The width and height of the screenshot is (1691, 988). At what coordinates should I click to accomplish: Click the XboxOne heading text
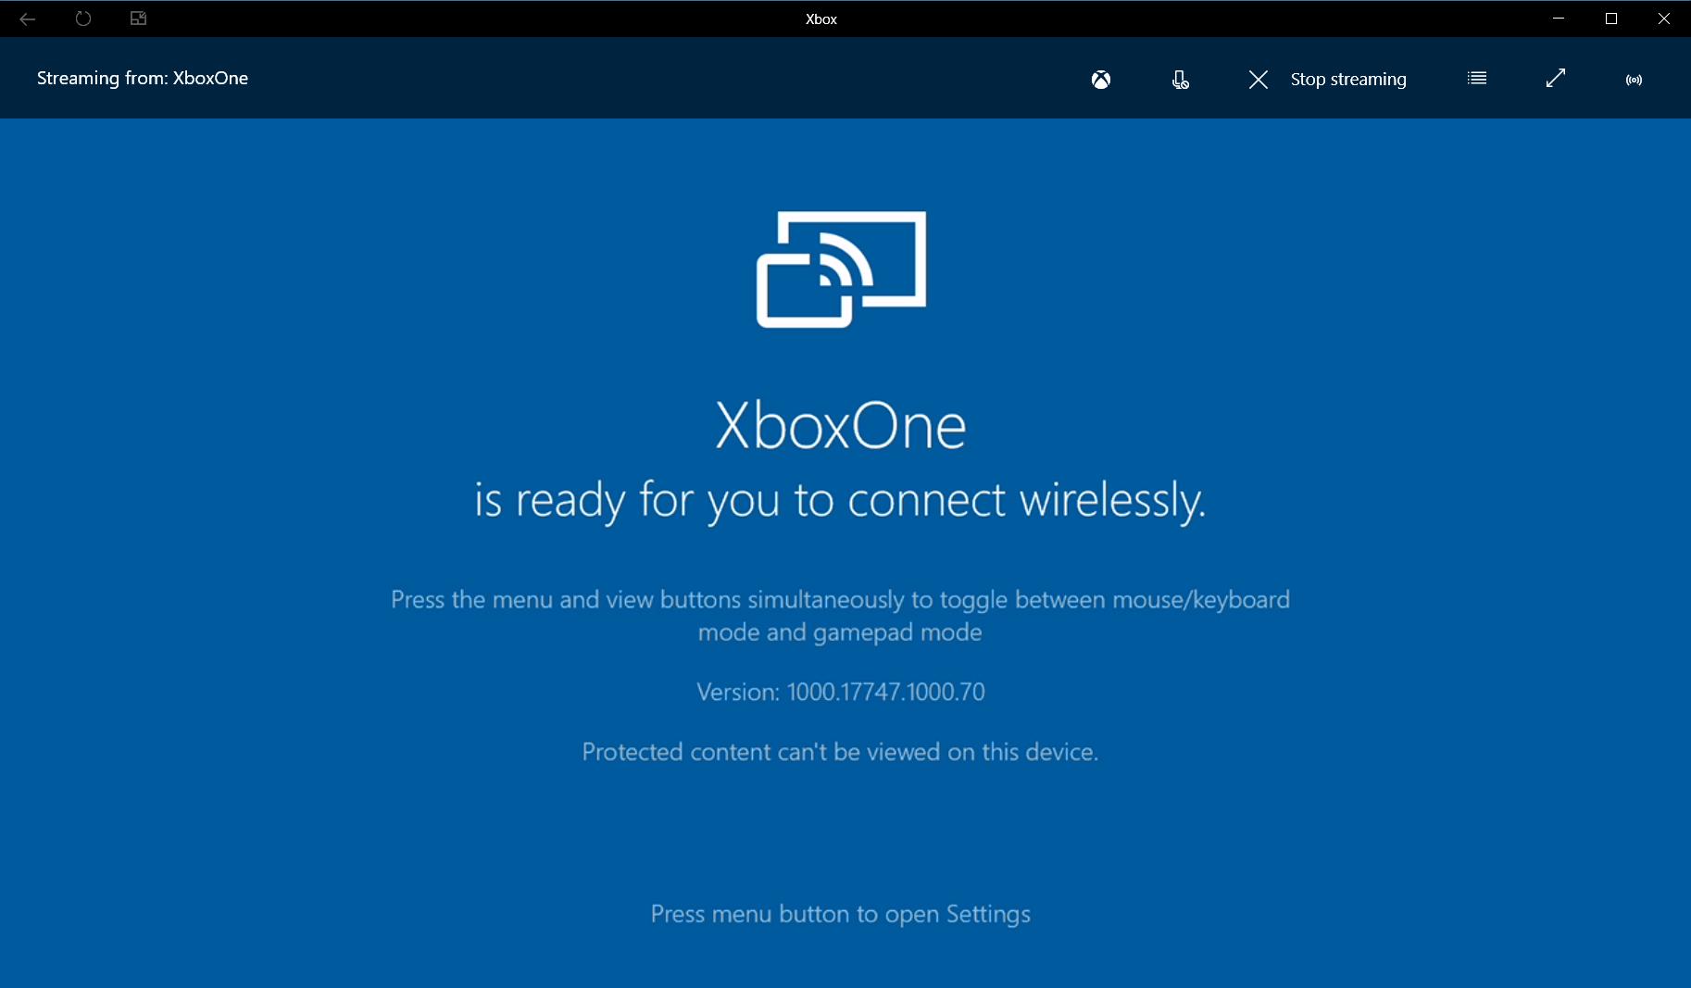[841, 427]
